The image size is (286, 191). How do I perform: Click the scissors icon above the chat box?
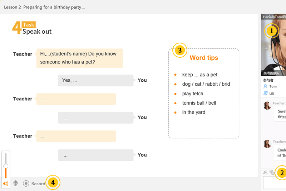(x=265, y=172)
